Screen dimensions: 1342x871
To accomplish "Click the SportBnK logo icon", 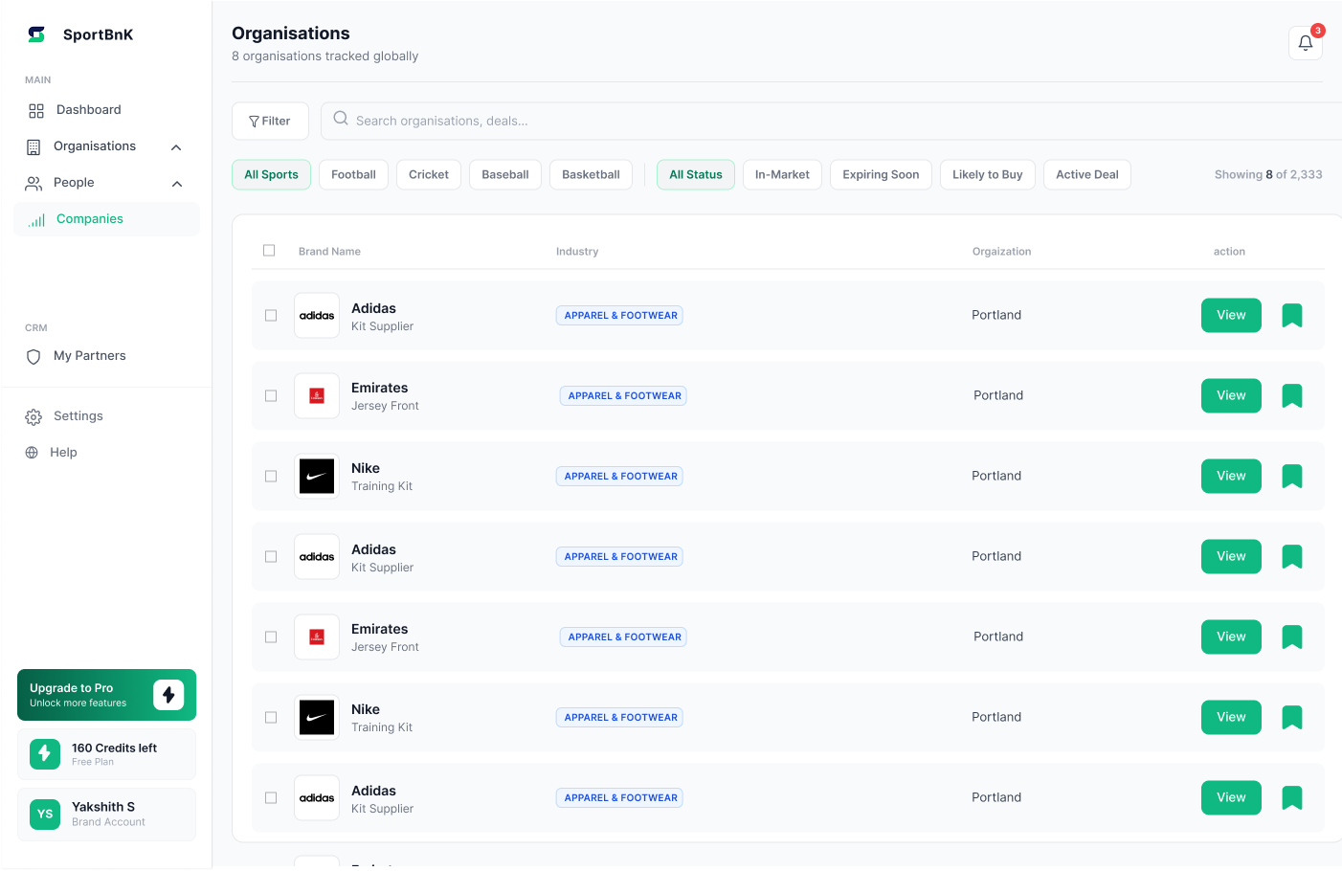I will 36,34.
